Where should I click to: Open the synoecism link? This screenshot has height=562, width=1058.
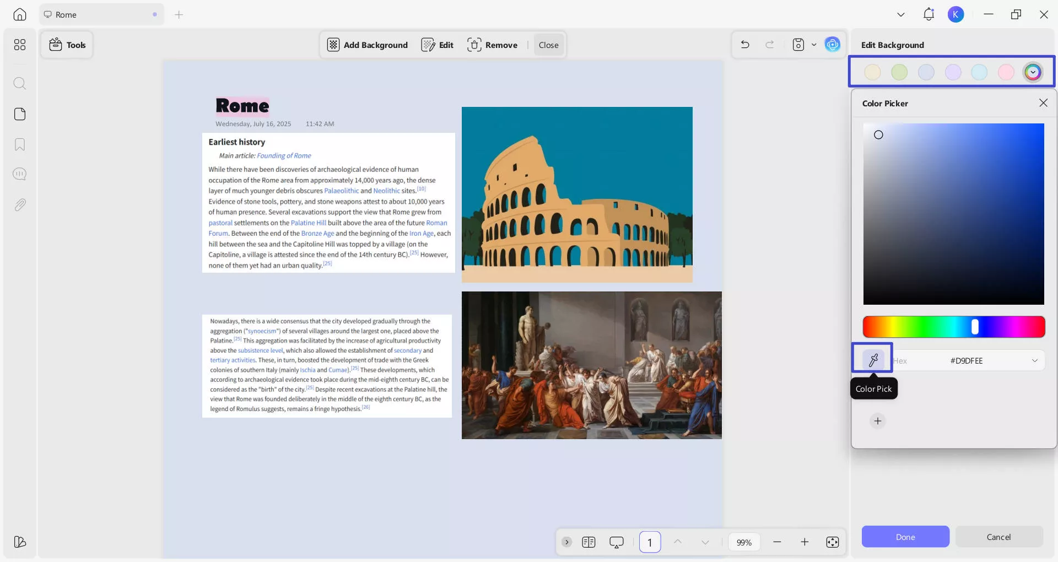click(262, 331)
